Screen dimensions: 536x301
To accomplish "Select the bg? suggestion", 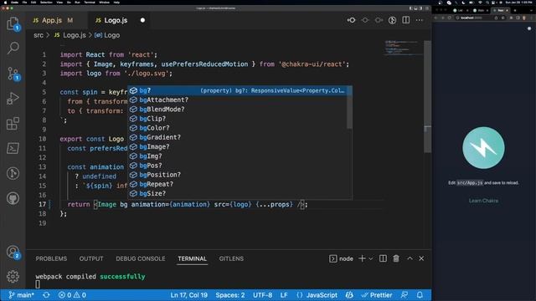I will pyautogui.click(x=240, y=90).
